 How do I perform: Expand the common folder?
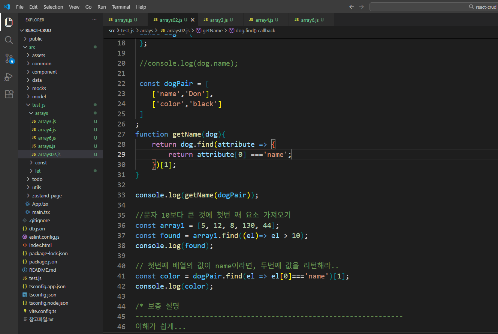point(28,63)
